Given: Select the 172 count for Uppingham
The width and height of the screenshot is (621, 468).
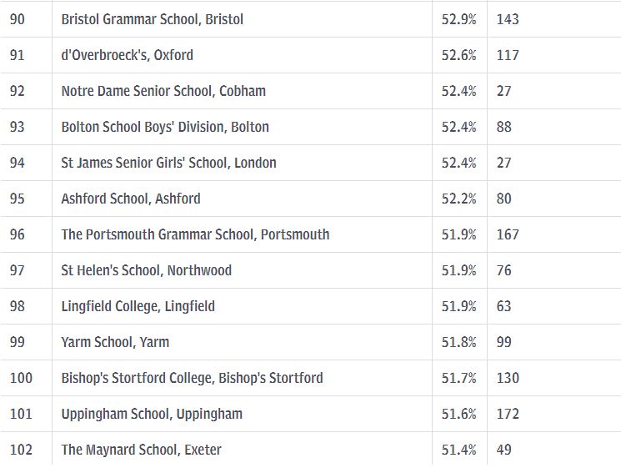Looking at the screenshot, I should pyautogui.click(x=508, y=414).
